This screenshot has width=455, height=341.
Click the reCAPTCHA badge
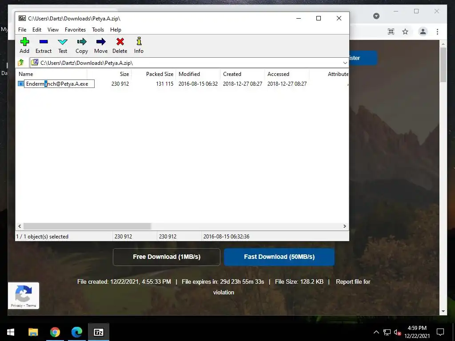click(x=24, y=295)
